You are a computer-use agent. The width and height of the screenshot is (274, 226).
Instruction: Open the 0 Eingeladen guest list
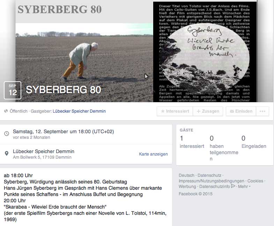[x=254, y=142]
